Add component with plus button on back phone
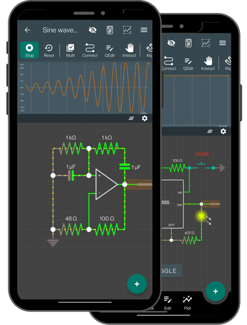The height and width of the screenshot is (325, 247). 215,291
